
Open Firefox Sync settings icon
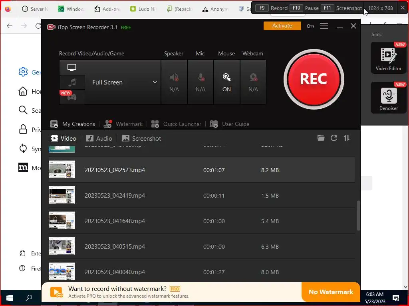23,148
